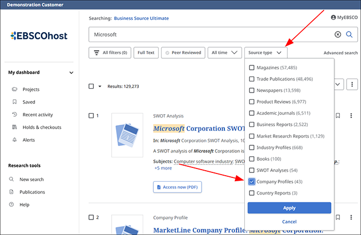Image resolution: width=361 pixels, height=235 pixels.
Task: Open Alerts in dashboard
Action: (x=28, y=140)
